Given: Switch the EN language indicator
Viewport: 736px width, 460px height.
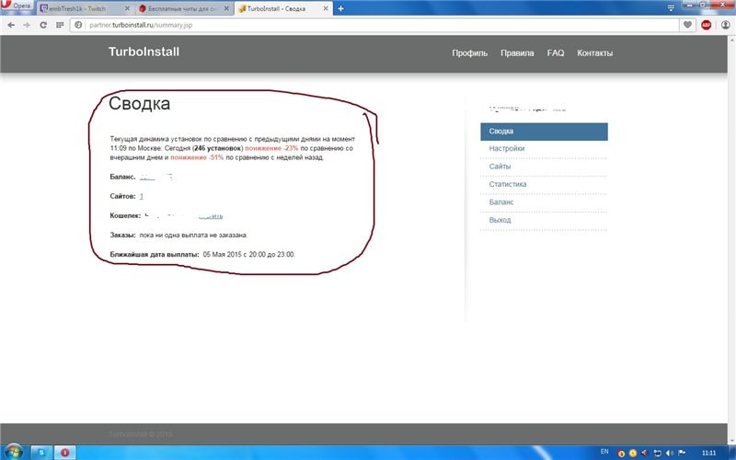Looking at the screenshot, I should tap(604, 452).
